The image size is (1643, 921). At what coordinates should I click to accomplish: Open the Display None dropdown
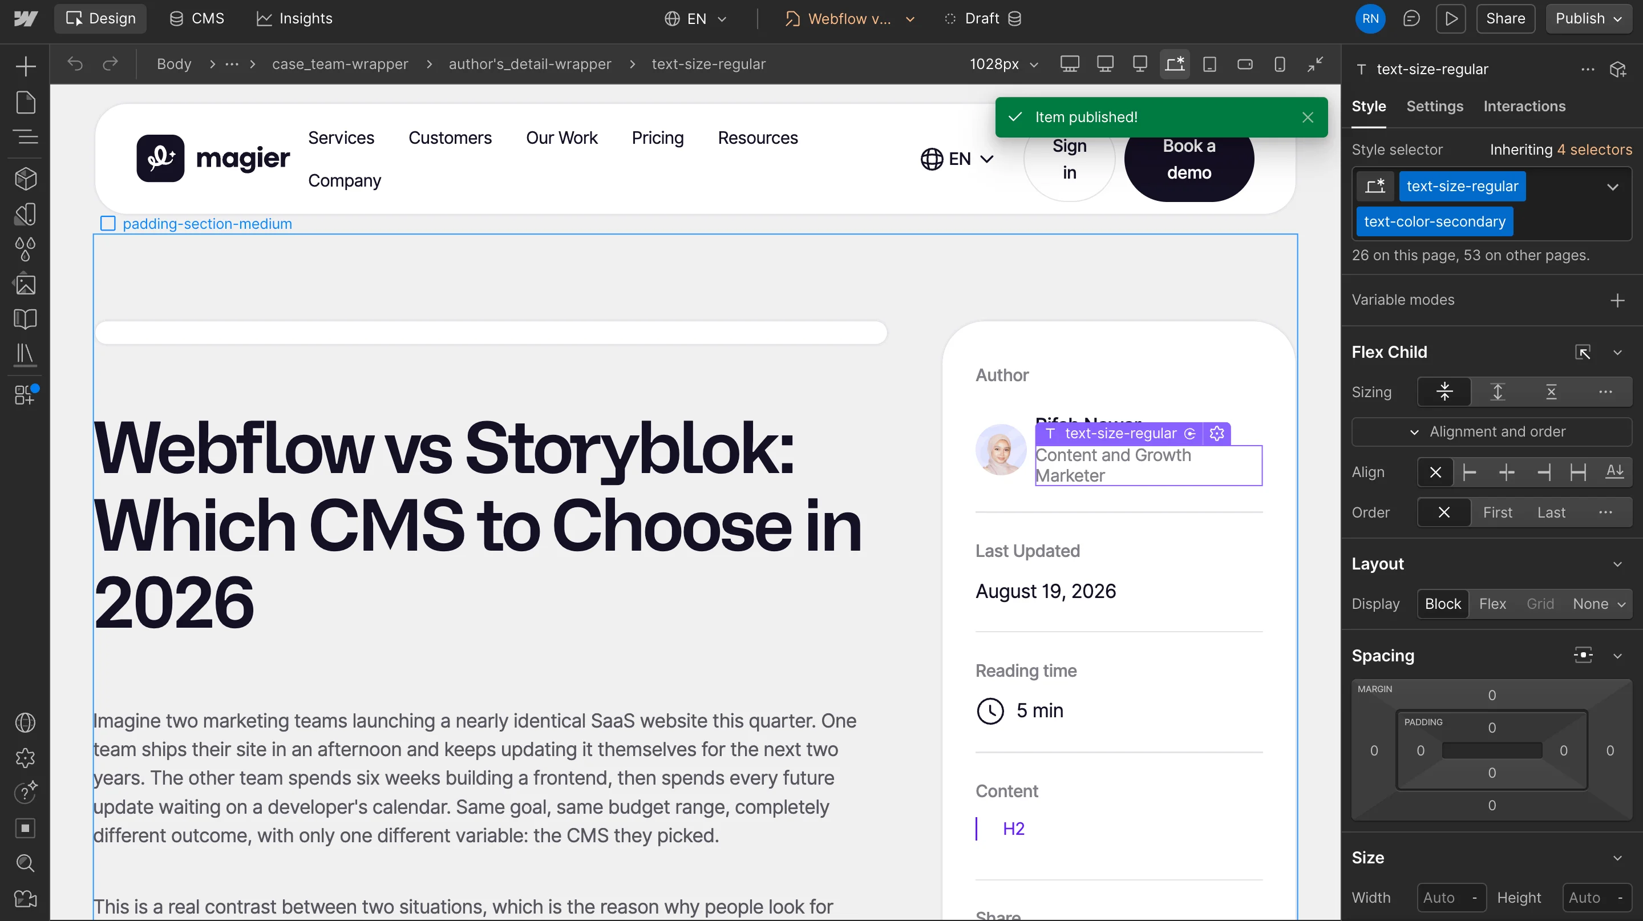pyautogui.click(x=1599, y=604)
